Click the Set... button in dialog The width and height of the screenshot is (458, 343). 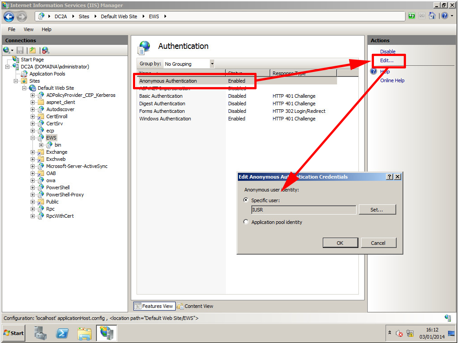(x=377, y=210)
